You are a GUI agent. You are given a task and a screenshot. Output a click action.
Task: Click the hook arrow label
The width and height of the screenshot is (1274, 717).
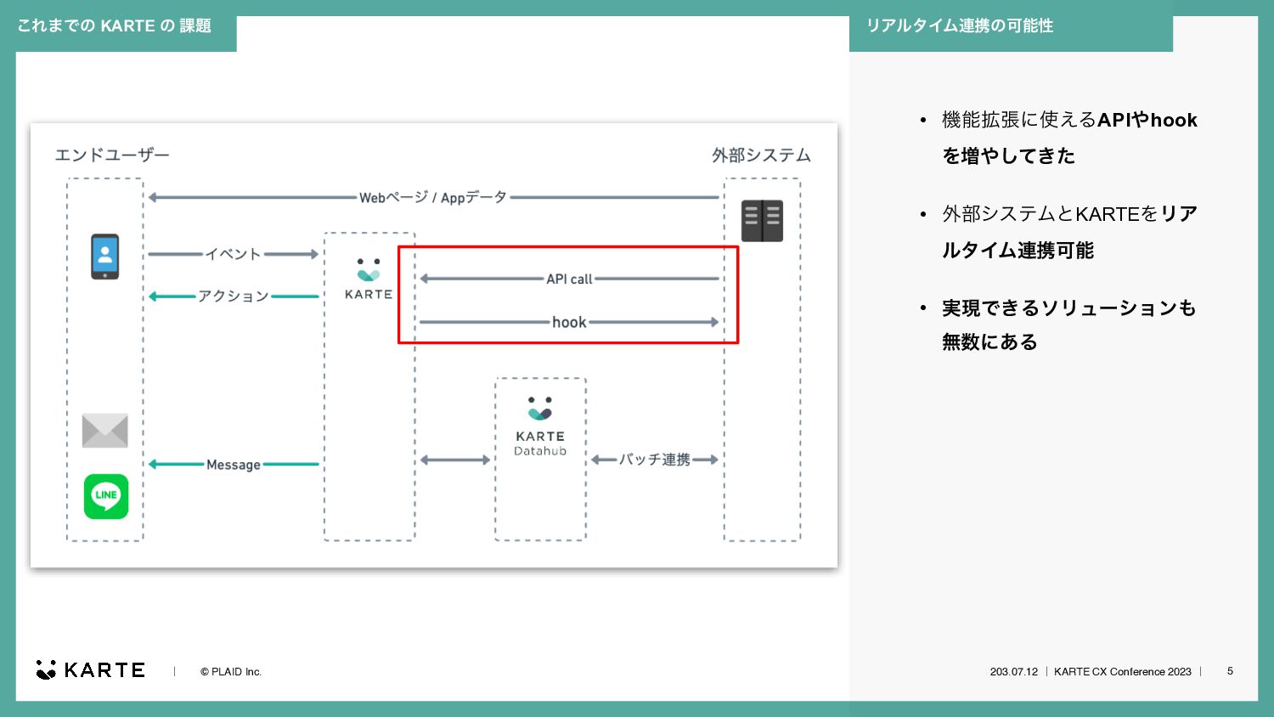(x=569, y=322)
